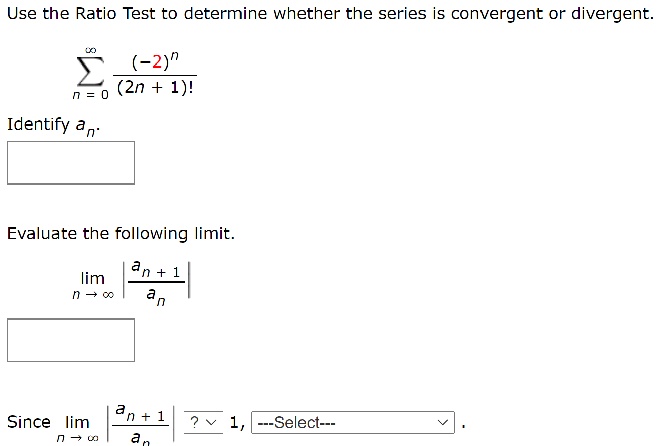Click inside the an identification field
Screen dimensions: 662x446
click(70, 162)
